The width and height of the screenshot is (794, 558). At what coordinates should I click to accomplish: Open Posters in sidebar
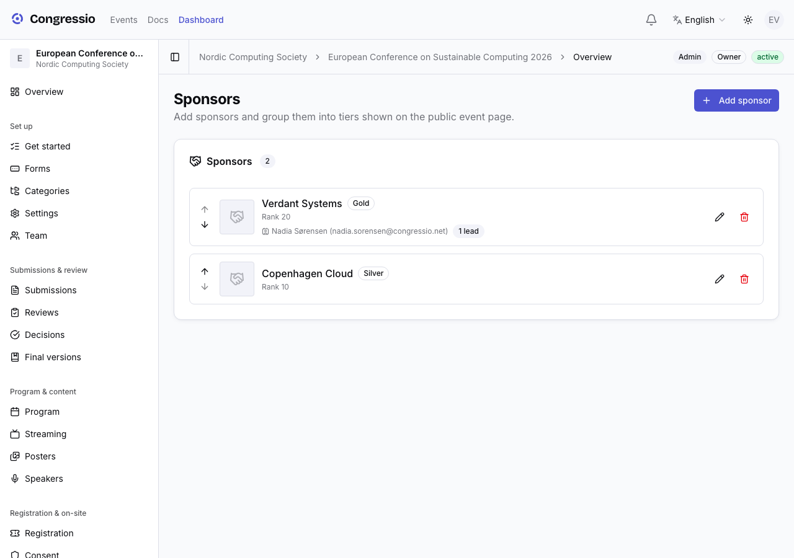[79, 456]
